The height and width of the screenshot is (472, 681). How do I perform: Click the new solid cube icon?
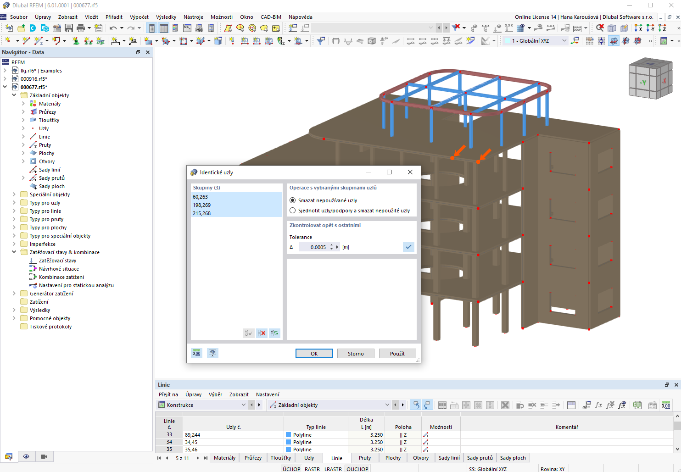pos(218,41)
